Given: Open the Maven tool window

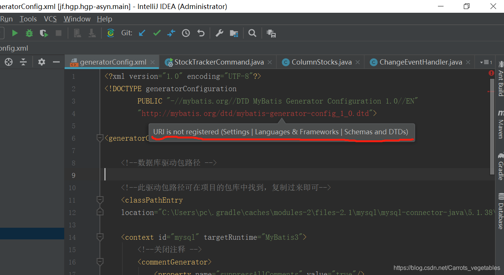Looking at the screenshot, I should tap(500, 124).
